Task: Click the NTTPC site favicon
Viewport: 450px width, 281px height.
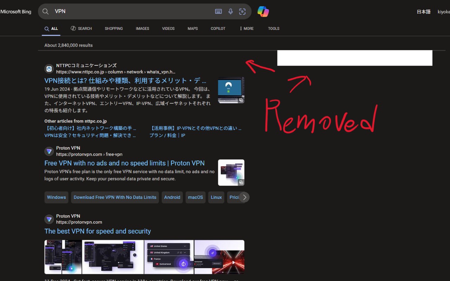Action: tap(49, 69)
